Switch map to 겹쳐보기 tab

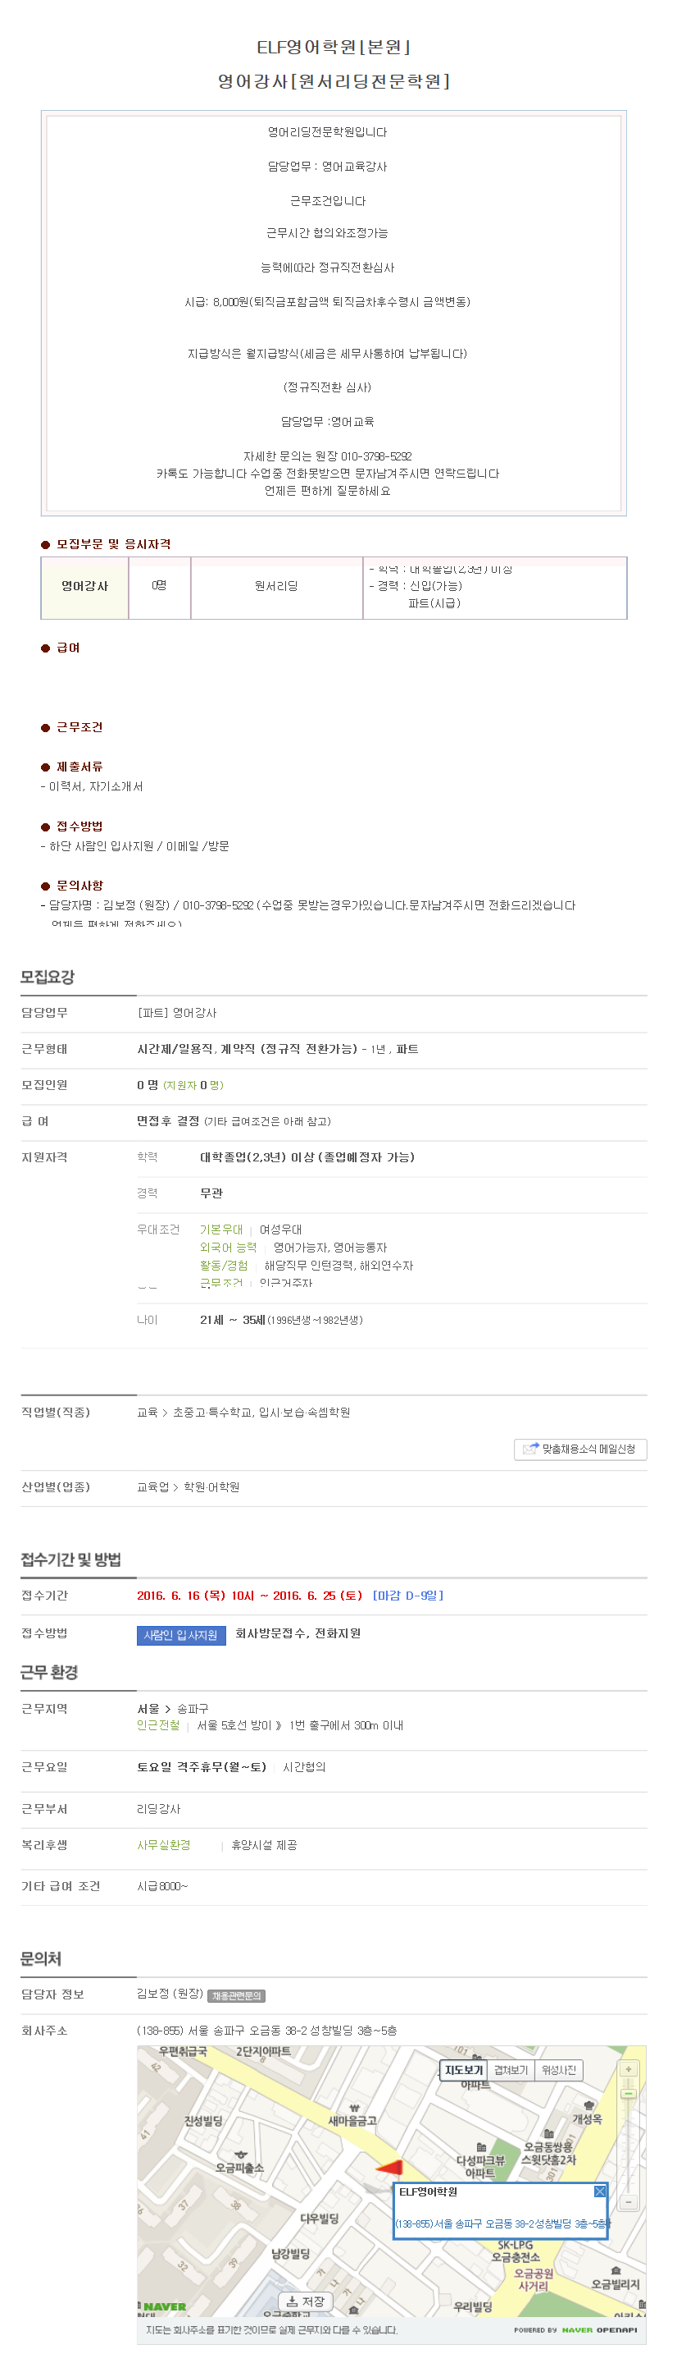511,2070
